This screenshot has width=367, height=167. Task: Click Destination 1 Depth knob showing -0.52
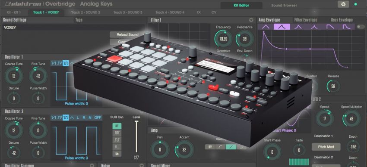click(353, 147)
